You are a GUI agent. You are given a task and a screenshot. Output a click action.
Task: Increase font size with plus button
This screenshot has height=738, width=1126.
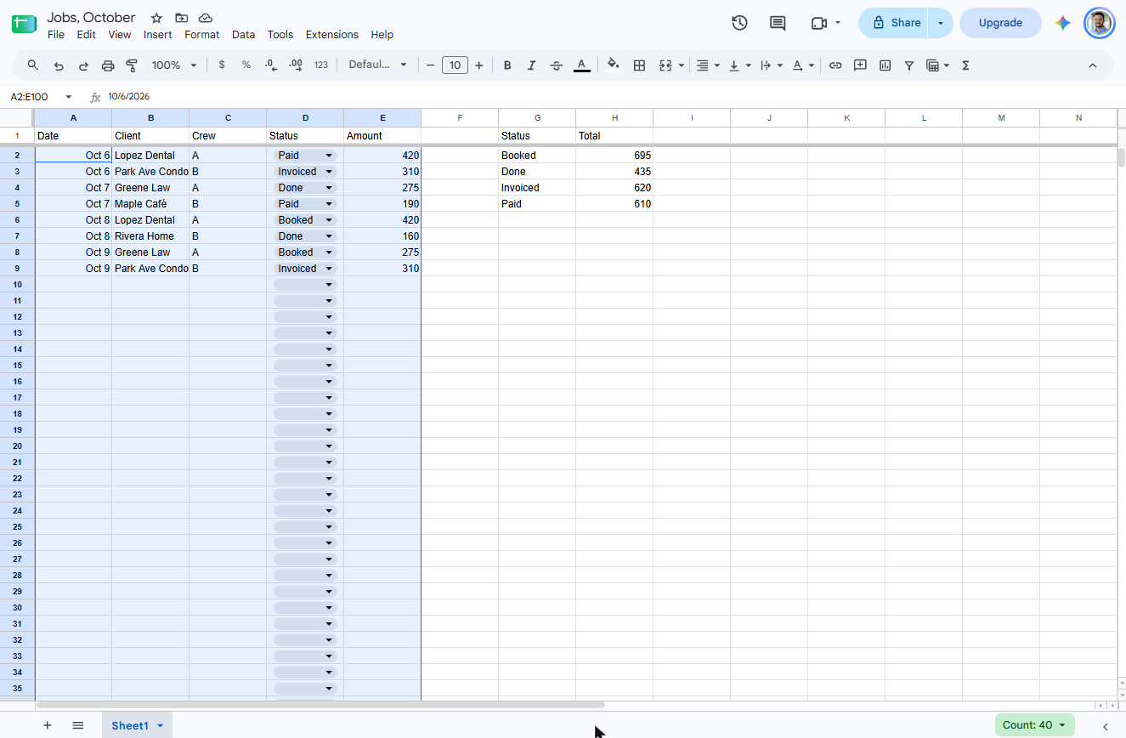tap(479, 65)
